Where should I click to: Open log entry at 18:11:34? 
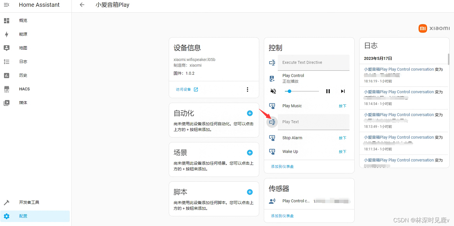[404, 143]
